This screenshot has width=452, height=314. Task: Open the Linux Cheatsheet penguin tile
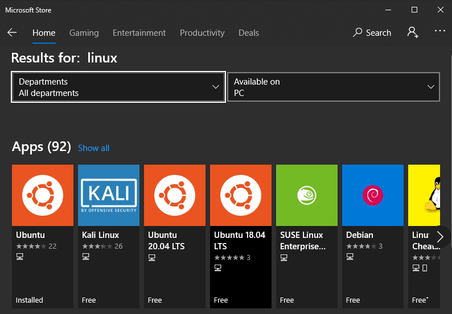coord(424,195)
